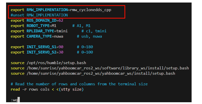Screen dimensions: 202x104
Task: Click the library_ws install setup.bash path
Action: click(107, 68)
